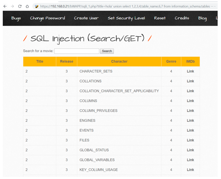Screen dimensions: 221x179
Task: Click Reset in the top navigation
Action: [x=160, y=18]
